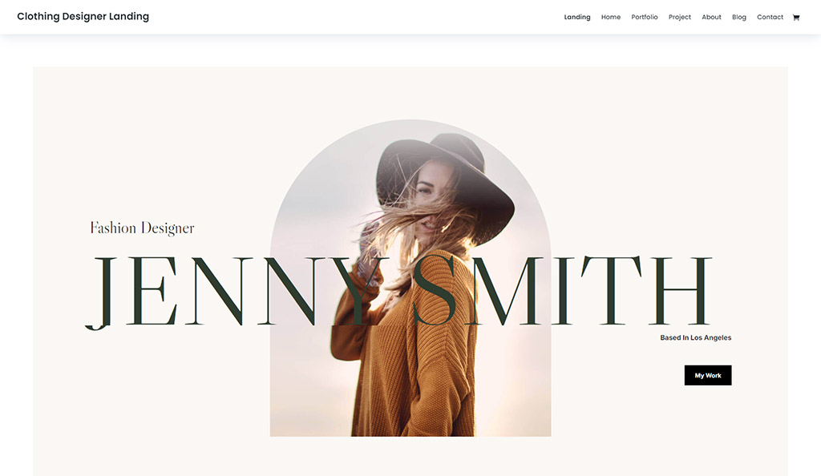Click the big letter J of the heading
The width and height of the screenshot is (821, 476).
click(101, 293)
